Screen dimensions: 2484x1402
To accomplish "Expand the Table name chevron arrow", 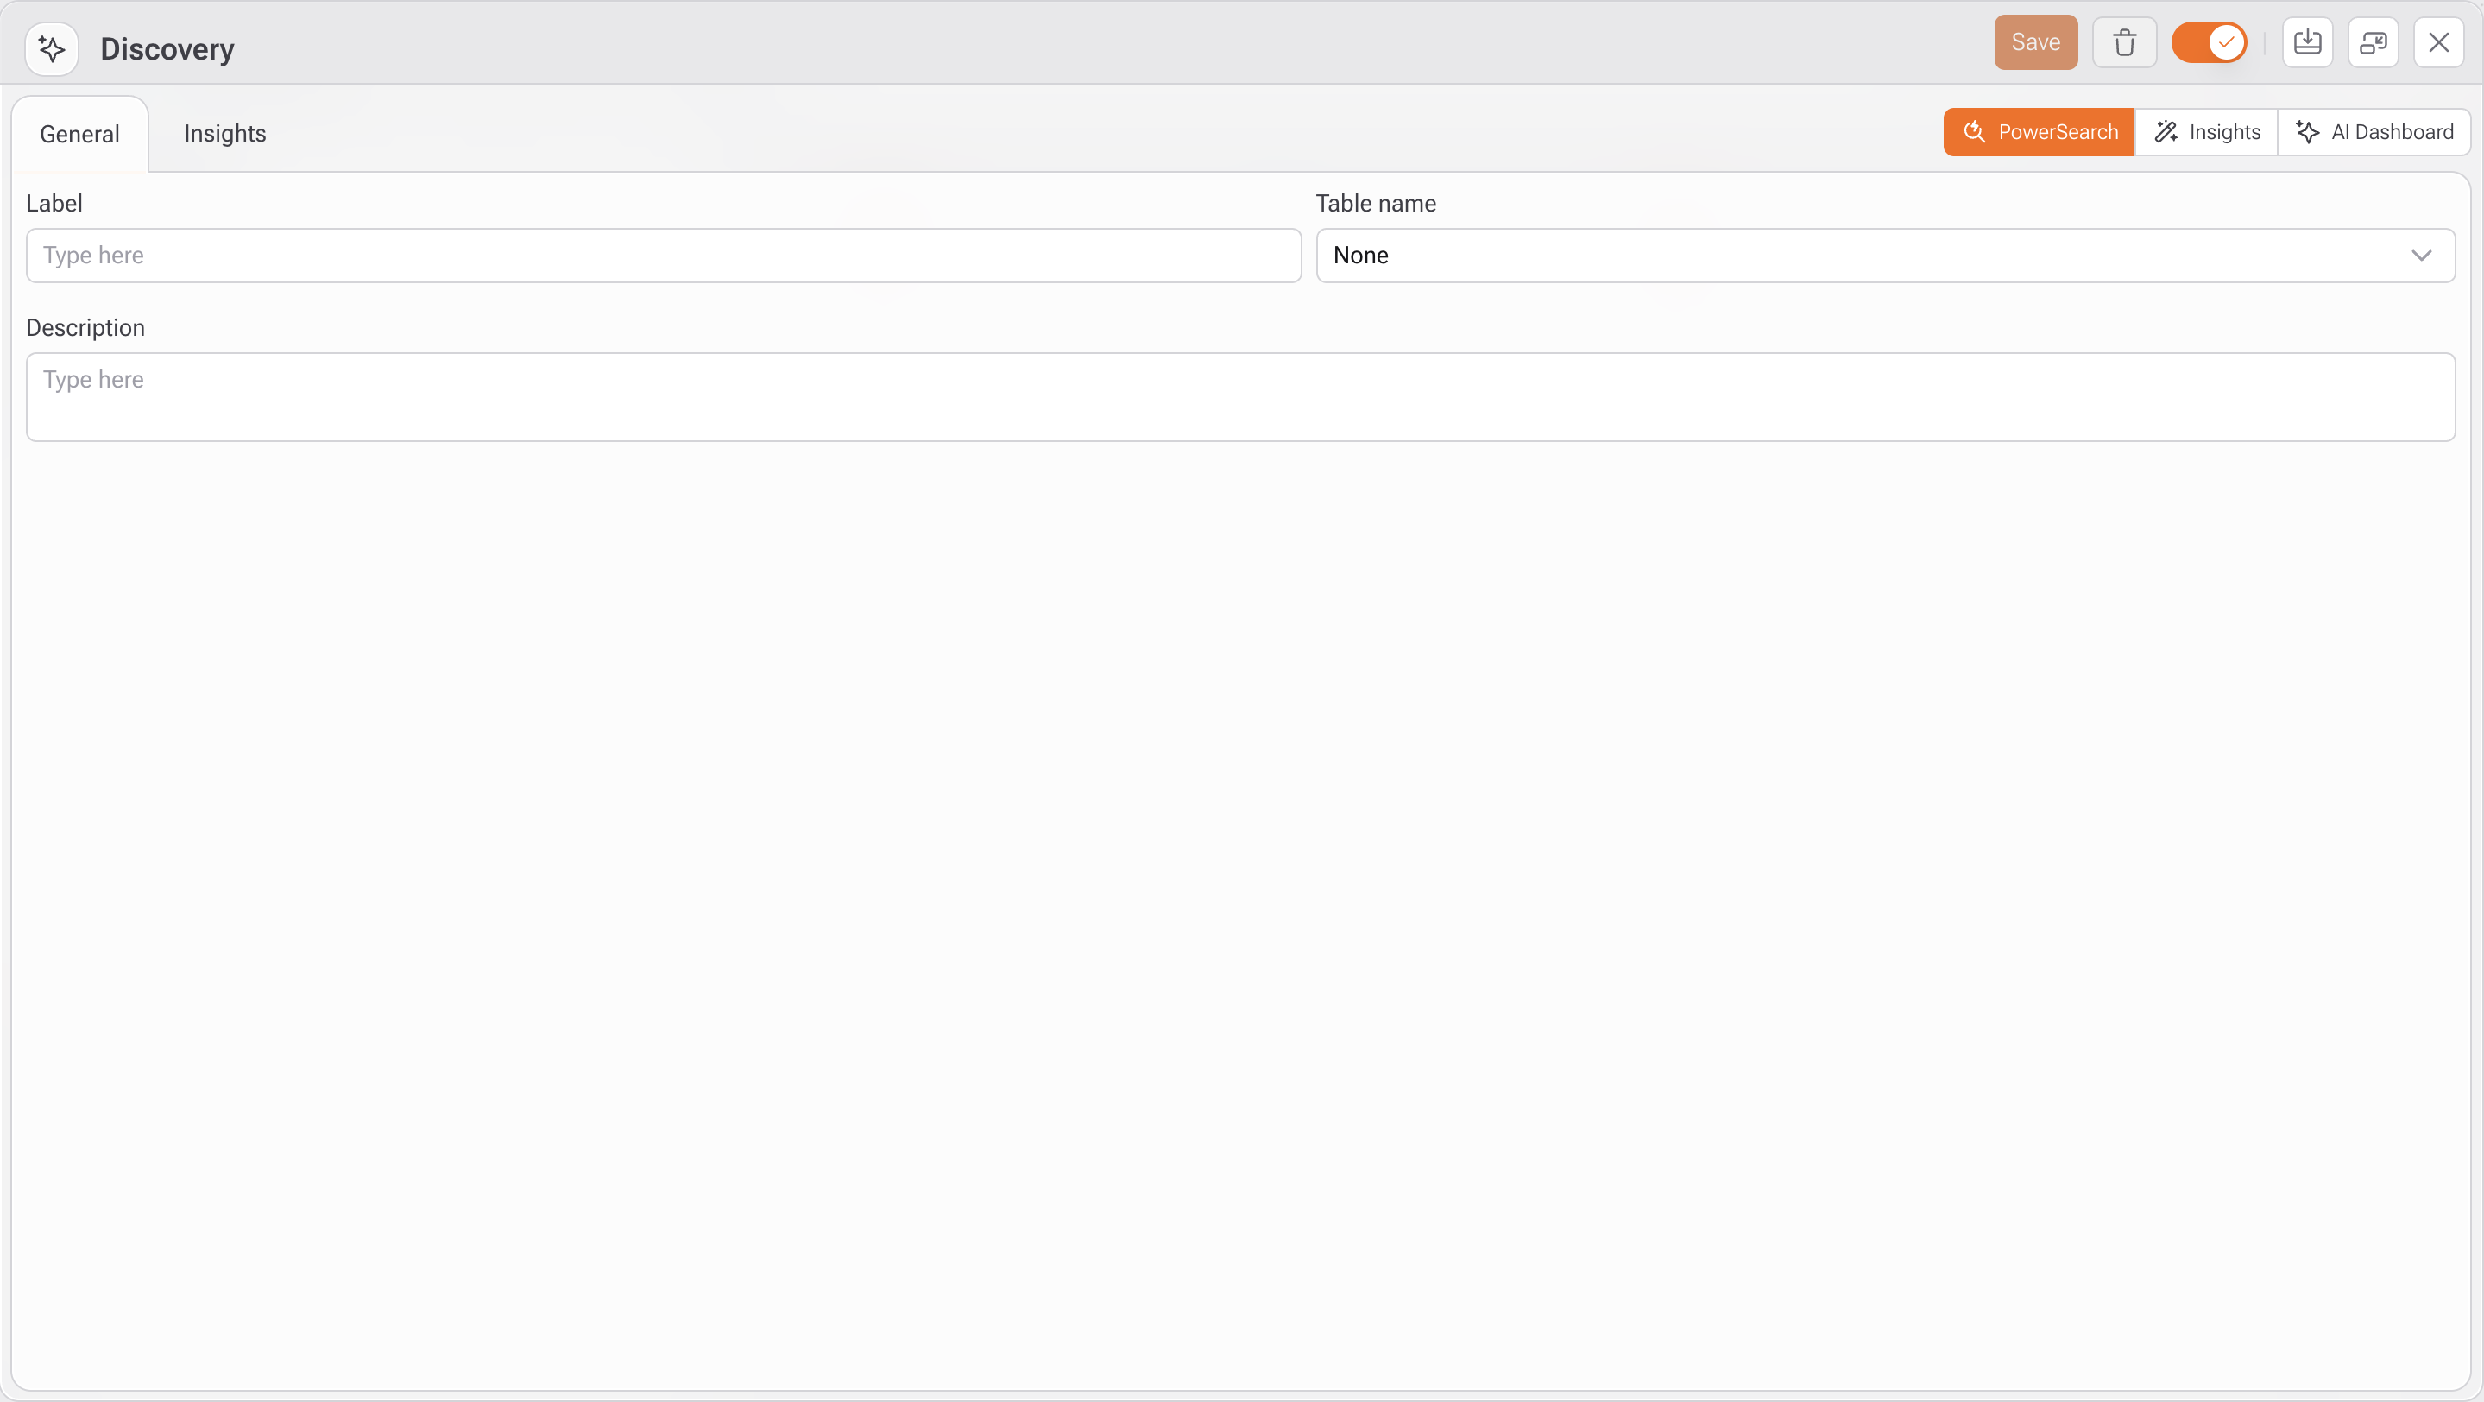I will (2421, 256).
